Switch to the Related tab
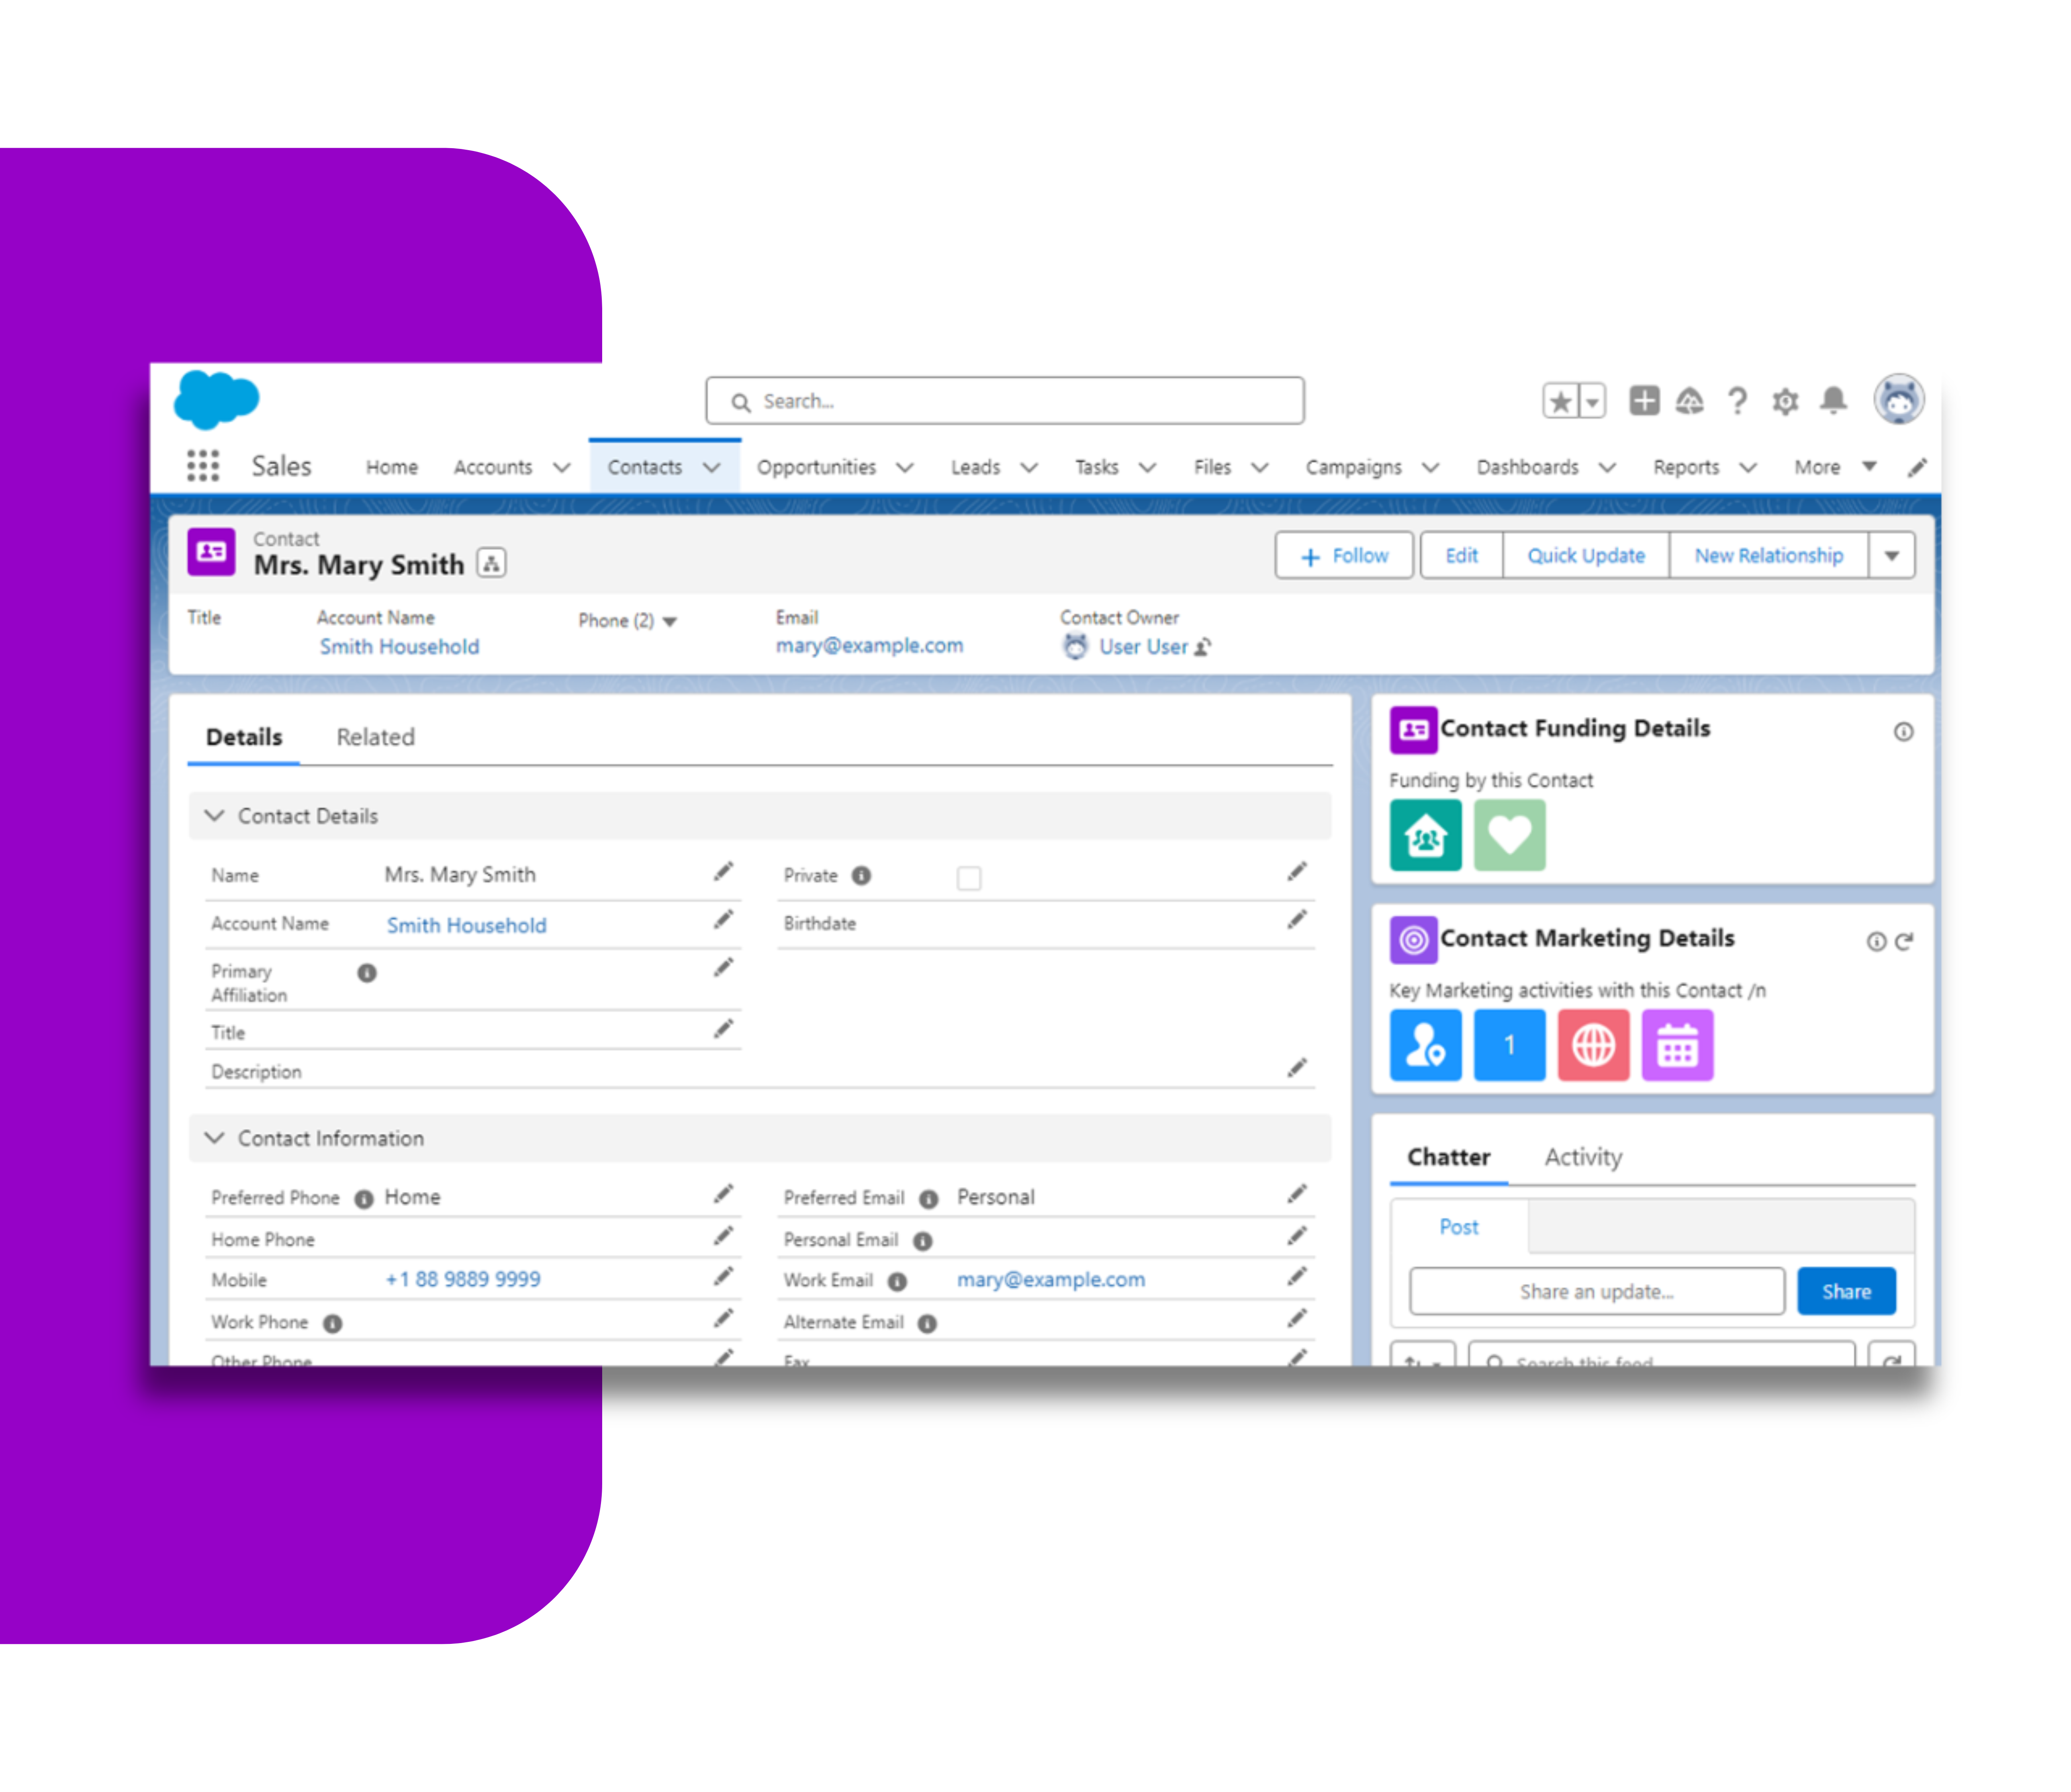This screenshot has width=2071, height=1792. (375, 738)
